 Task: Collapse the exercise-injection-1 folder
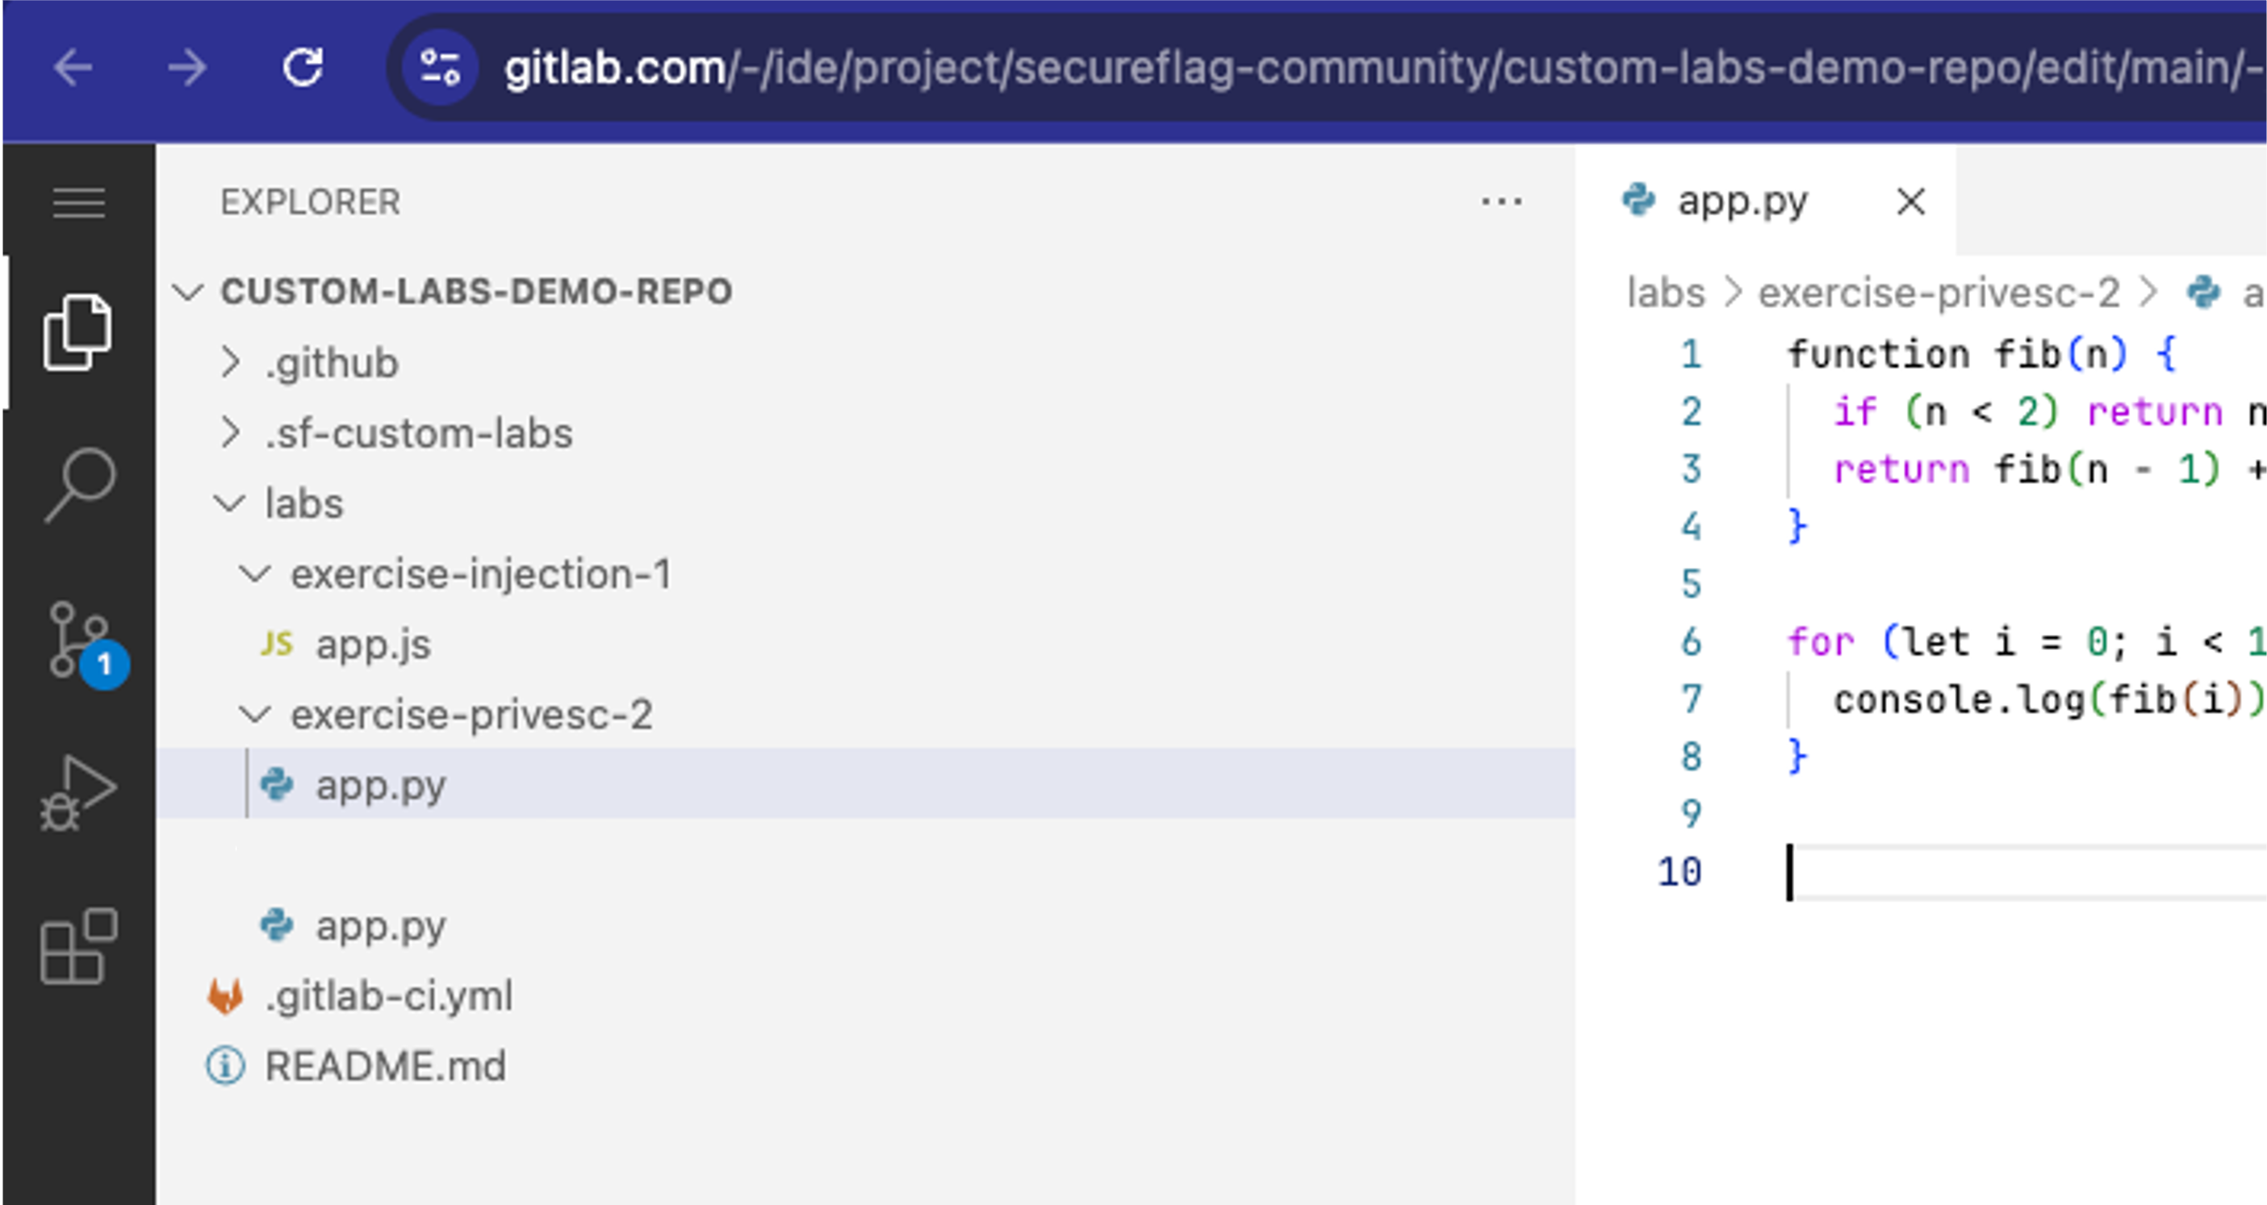click(480, 573)
